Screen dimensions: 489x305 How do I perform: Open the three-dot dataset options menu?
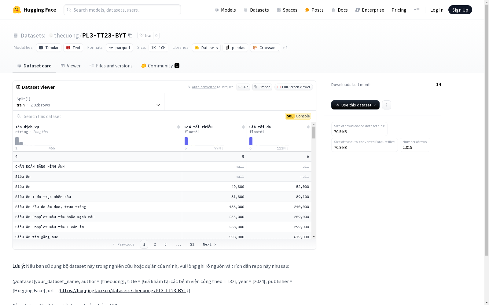point(387,105)
